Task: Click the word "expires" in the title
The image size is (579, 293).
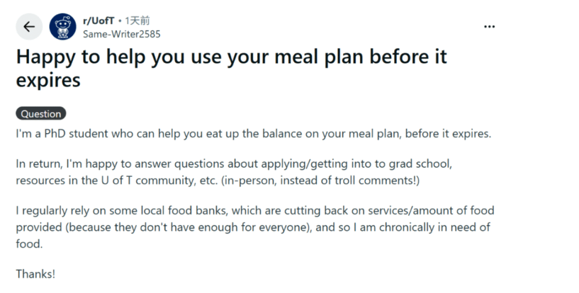Action: click(48, 80)
